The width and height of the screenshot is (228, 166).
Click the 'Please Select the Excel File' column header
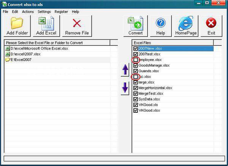coord(57,43)
